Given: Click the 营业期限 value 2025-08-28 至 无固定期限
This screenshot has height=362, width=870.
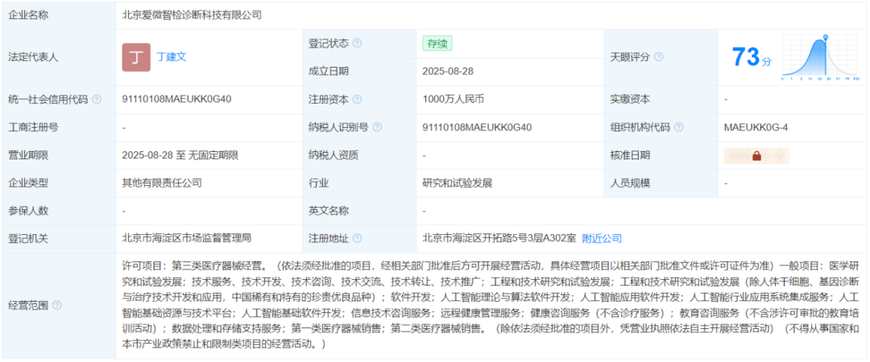Looking at the screenshot, I should point(181,156).
